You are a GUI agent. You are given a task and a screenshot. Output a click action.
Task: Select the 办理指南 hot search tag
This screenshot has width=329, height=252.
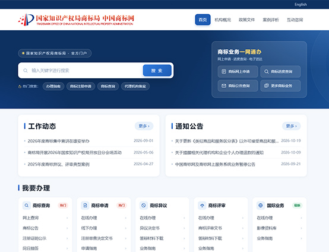point(53,87)
